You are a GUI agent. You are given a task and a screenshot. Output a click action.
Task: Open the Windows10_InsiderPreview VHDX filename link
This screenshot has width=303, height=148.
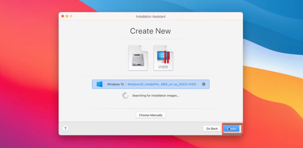point(162,84)
